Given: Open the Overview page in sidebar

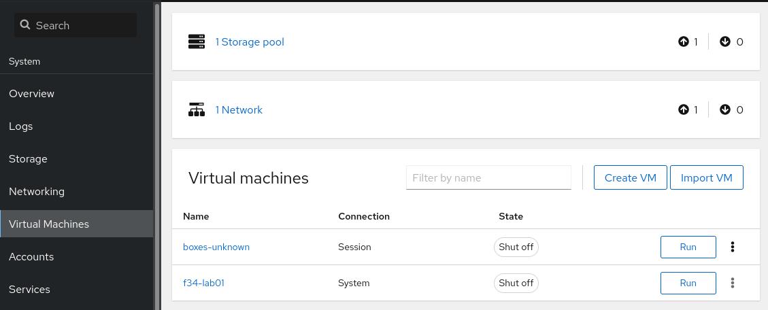Looking at the screenshot, I should pos(31,94).
